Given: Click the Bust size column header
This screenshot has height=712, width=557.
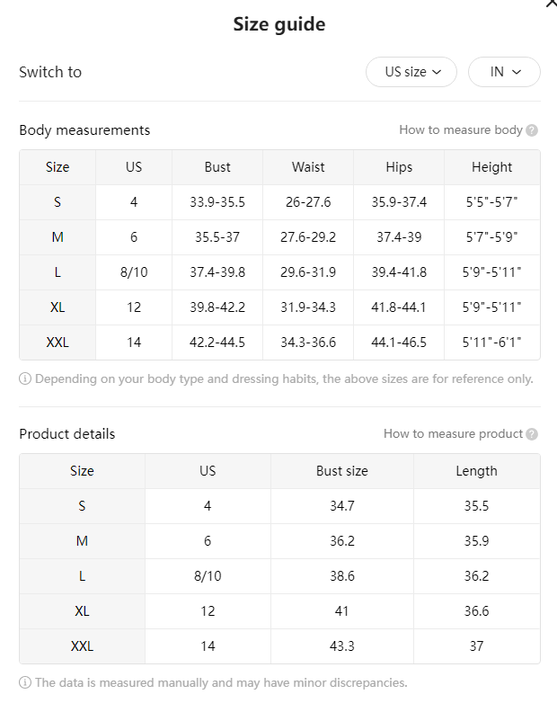Looking at the screenshot, I should click(x=341, y=471).
